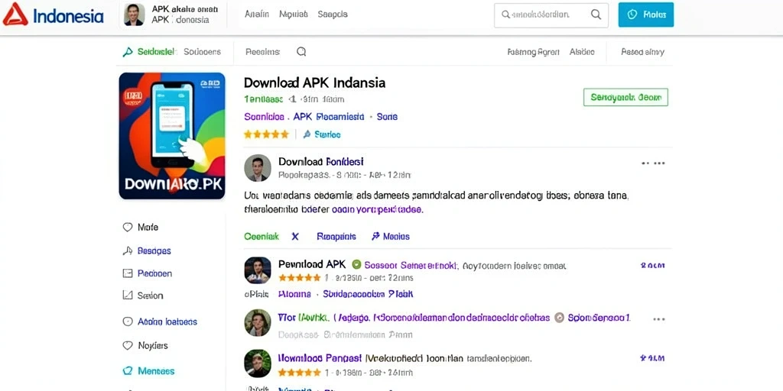Click the green outlined Senayaeis doom button
This screenshot has height=391, width=783.
pyautogui.click(x=625, y=97)
